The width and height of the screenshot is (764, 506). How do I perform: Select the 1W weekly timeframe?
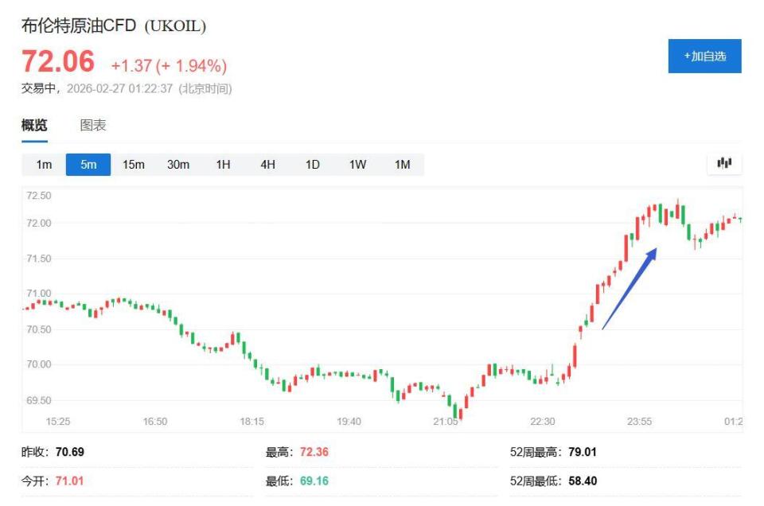357,165
